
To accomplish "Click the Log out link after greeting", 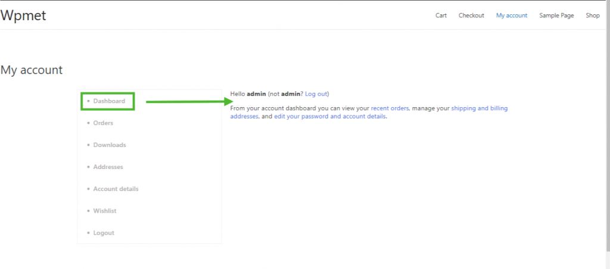I will pyautogui.click(x=316, y=94).
